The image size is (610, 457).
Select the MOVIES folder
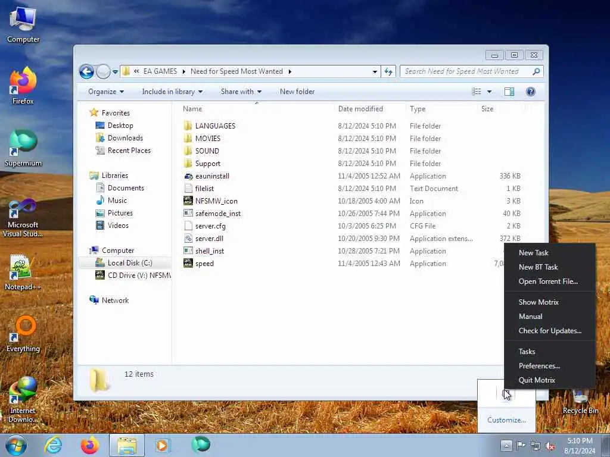(x=208, y=138)
